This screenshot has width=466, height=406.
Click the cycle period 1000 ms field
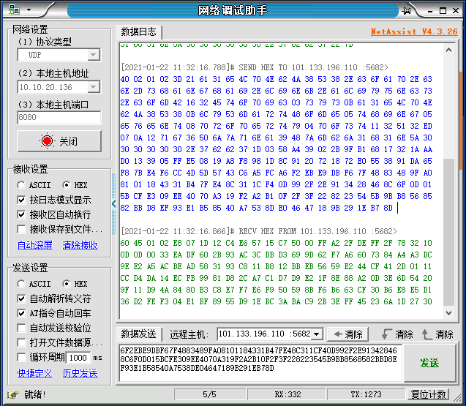[x=78, y=358]
